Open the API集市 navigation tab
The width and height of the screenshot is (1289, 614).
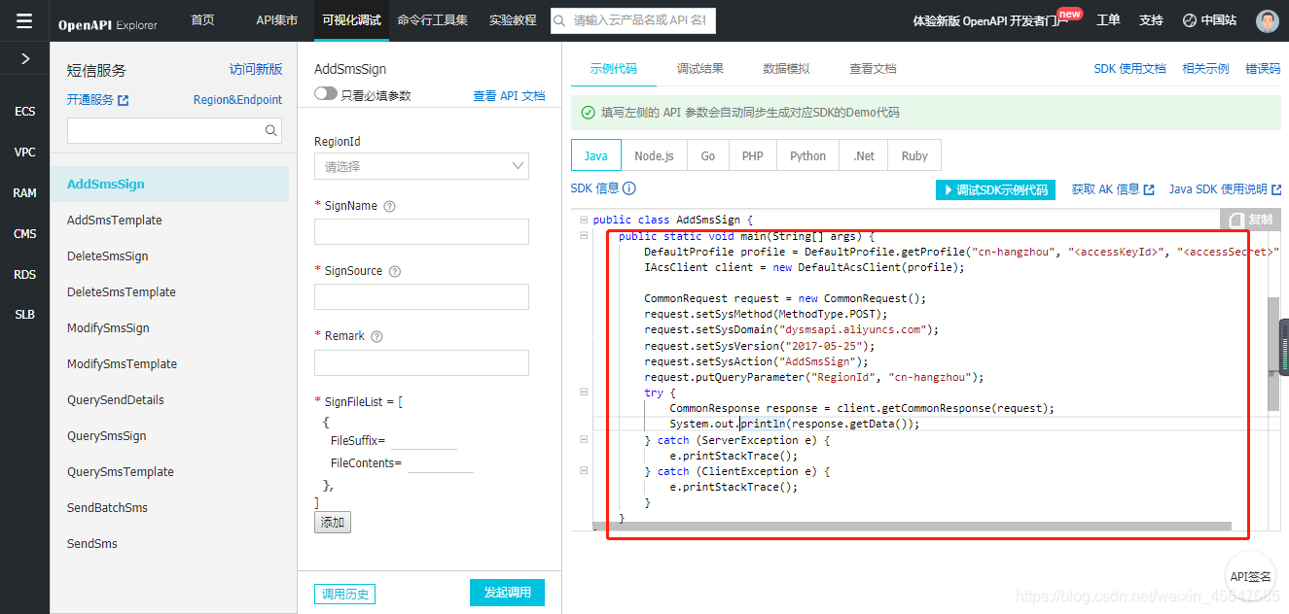276,20
